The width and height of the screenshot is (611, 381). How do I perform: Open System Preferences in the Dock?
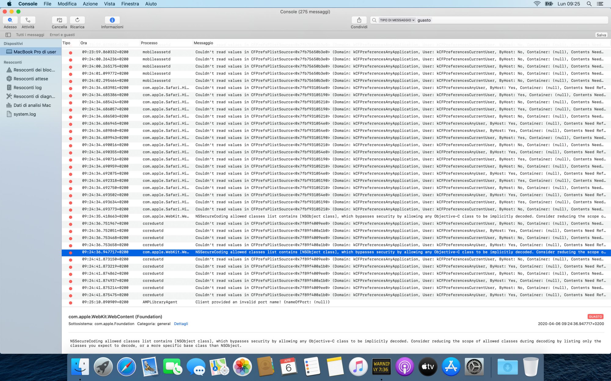(474, 367)
